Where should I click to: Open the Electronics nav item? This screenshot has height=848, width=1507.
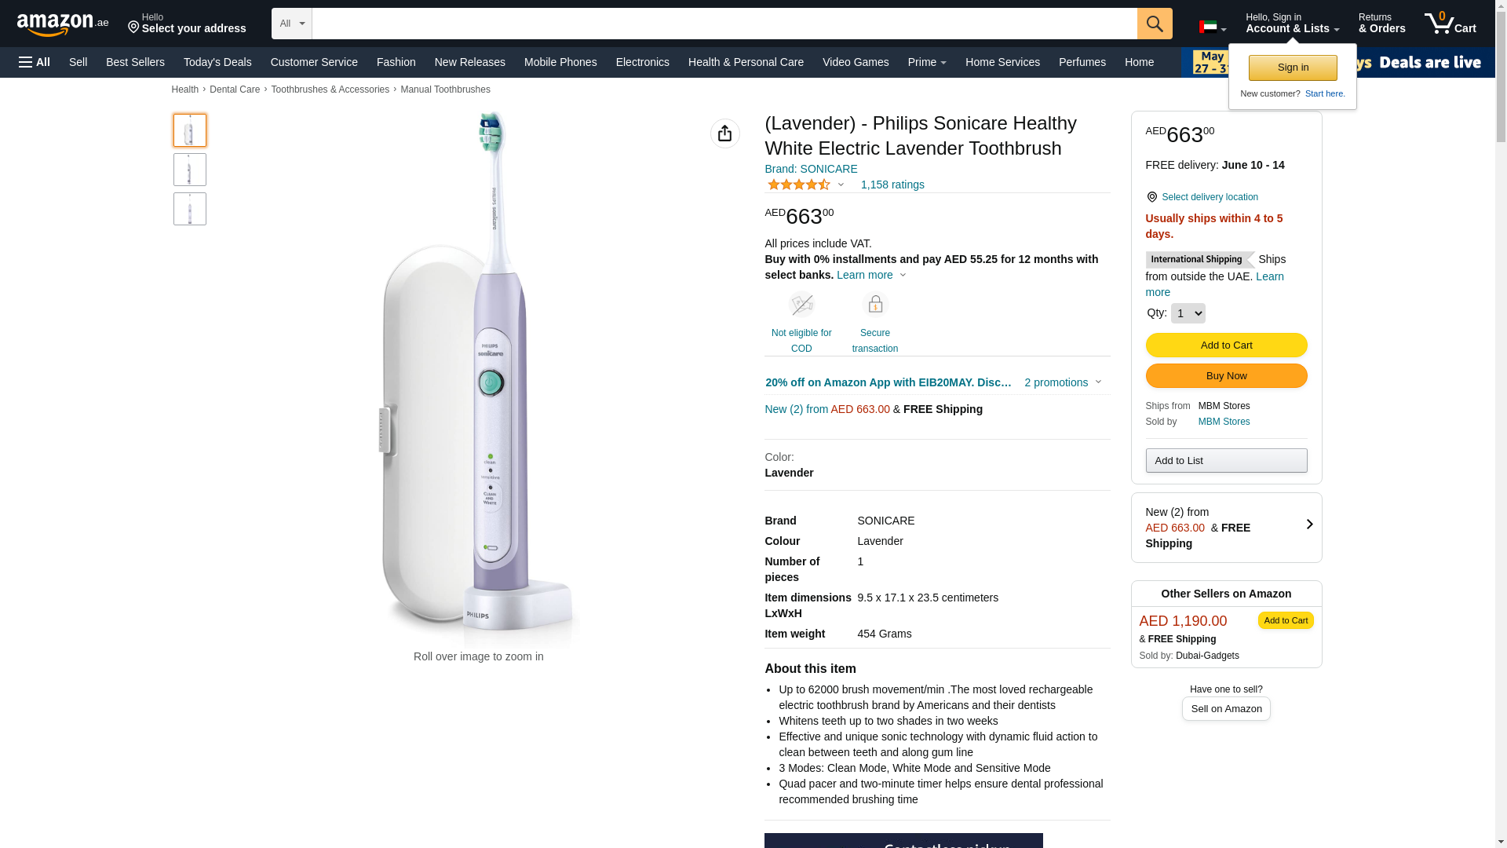click(642, 62)
